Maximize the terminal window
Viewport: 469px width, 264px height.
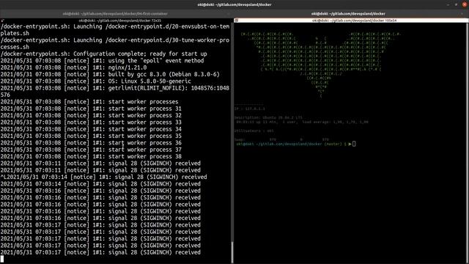click(x=456, y=4)
